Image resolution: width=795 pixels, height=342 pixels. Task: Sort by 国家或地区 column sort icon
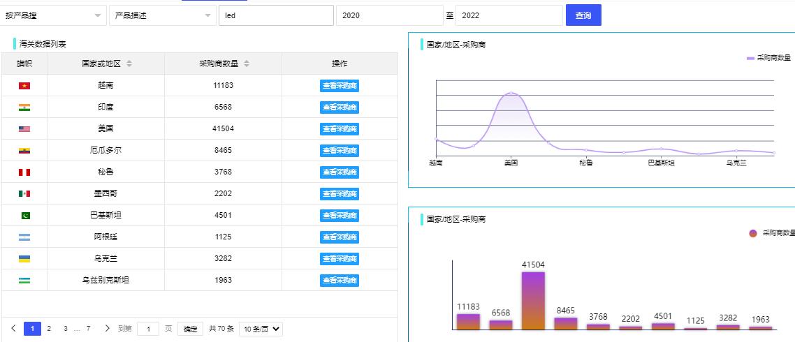(x=129, y=64)
